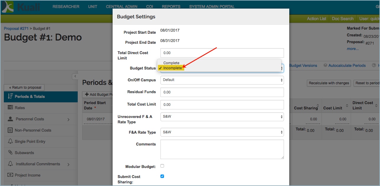Expand the Institutional Commitments submenu arrow
The image size is (380, 186).
click(69, 164)
